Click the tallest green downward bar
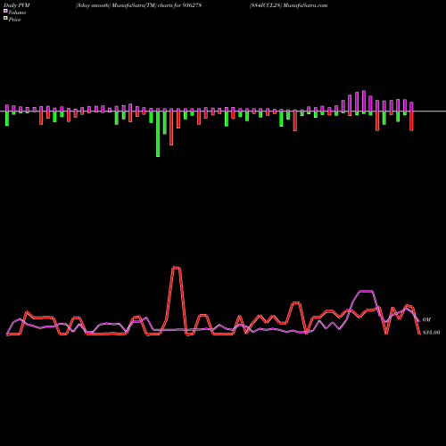Screen dimensions: 446x446 pos(158,134)
